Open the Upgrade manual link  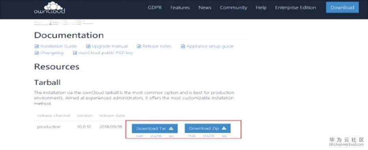coord(107,46)
